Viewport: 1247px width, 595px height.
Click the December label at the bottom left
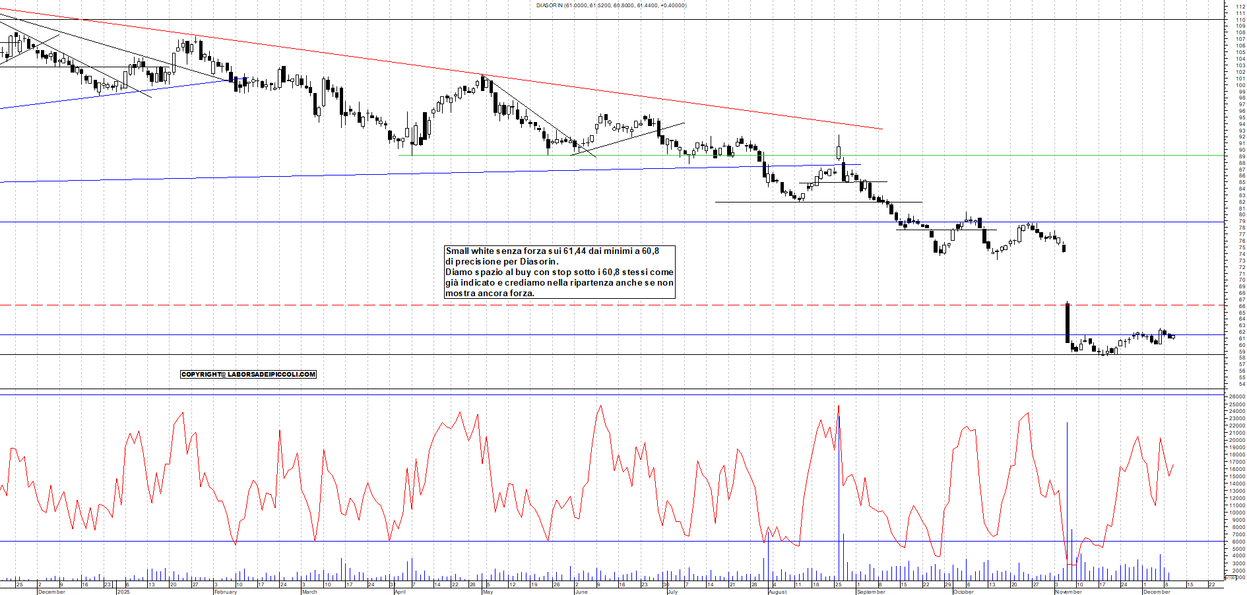[x=51, y=592]
